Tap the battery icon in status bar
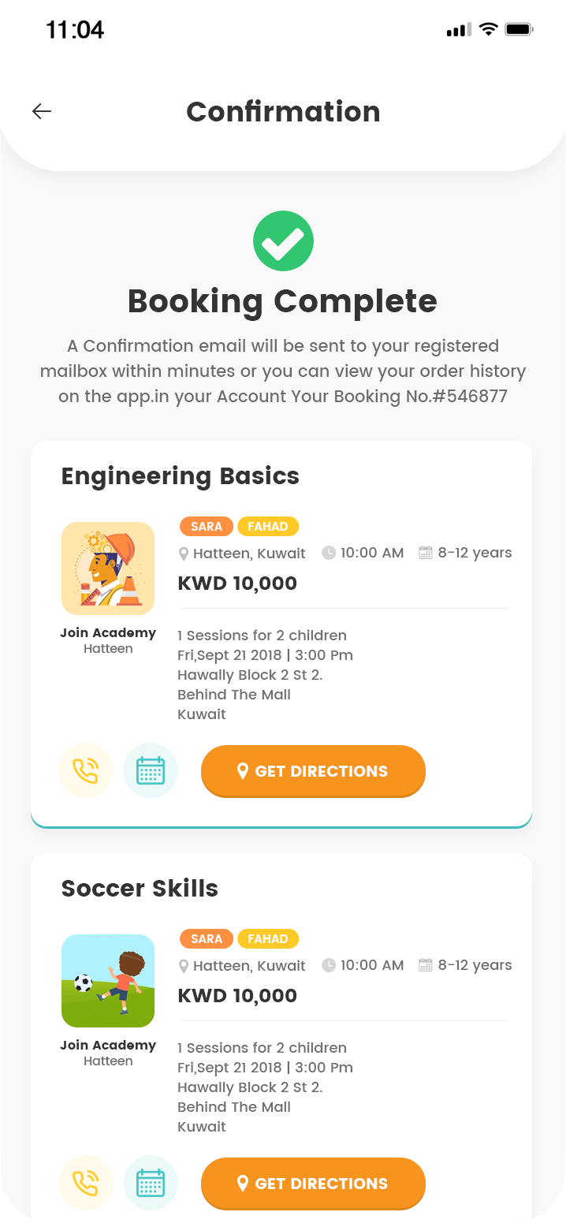Image resolution: width=566 pixels, height=1223 pixels. (x=519, y=30)
